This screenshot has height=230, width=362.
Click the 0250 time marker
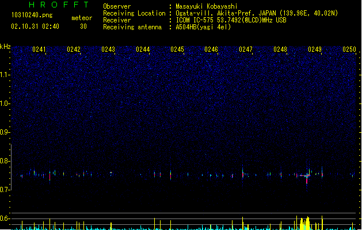click(349, 49)
